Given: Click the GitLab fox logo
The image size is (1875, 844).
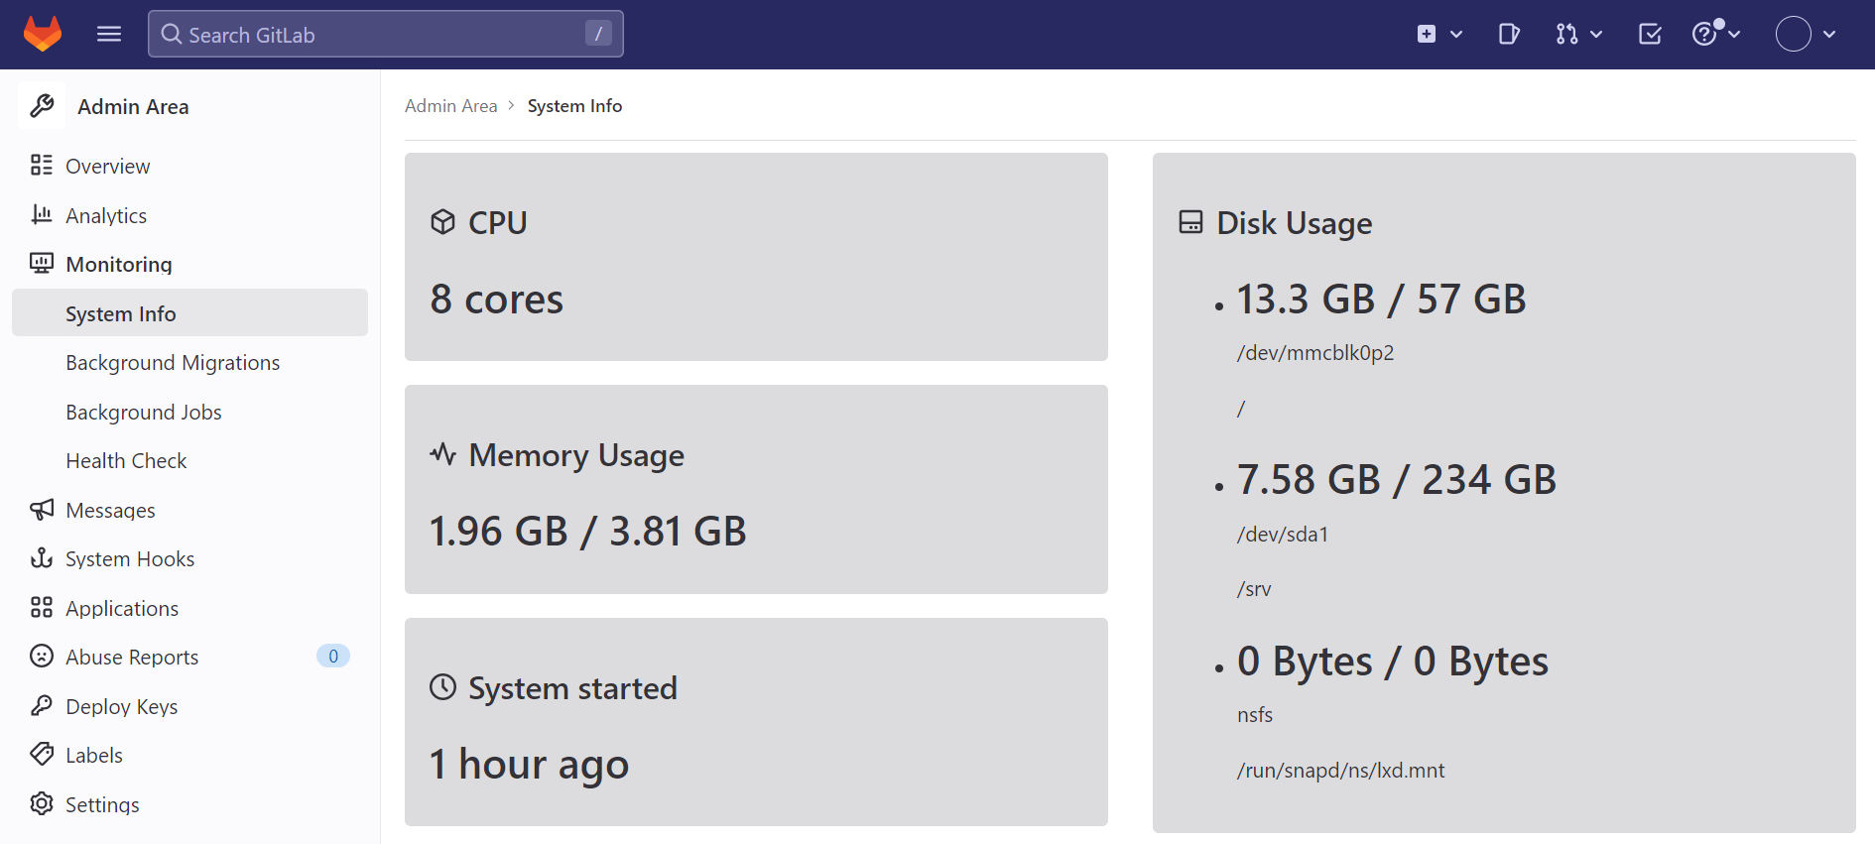Looking at the screenshot, I should coord(43,34).
